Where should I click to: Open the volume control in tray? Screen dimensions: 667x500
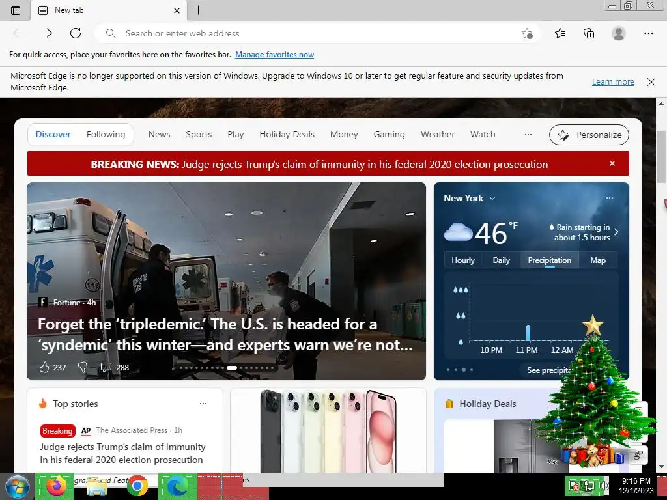604,486
